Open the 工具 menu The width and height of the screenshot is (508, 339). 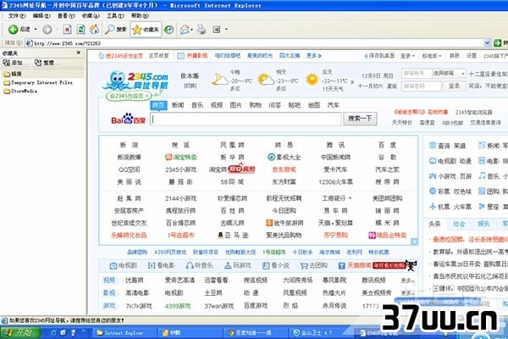pos(115,15)
